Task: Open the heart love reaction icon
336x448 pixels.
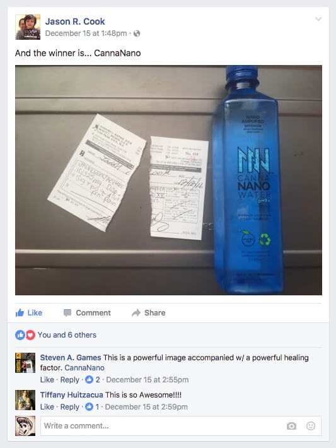Action: coord(30,335)
